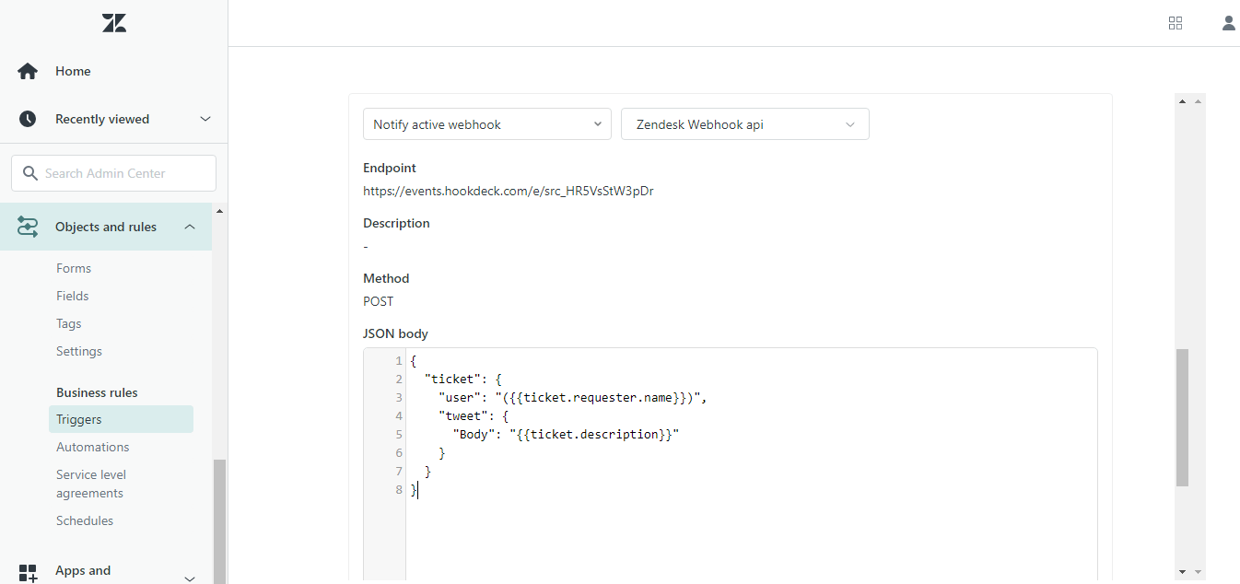Click the user profile avatar icon

[1228, 22]
